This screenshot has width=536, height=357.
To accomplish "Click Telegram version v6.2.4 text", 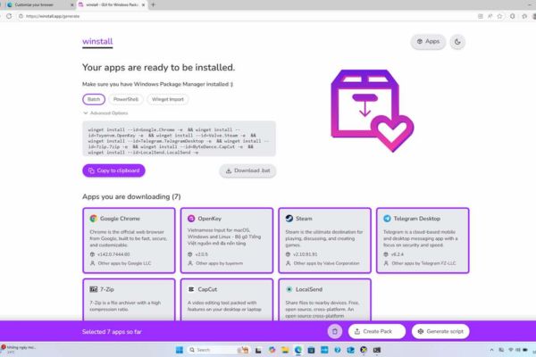I will [x=398, y=254].
